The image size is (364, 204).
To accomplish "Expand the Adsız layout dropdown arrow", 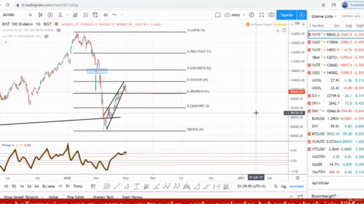I will [244, 15].
